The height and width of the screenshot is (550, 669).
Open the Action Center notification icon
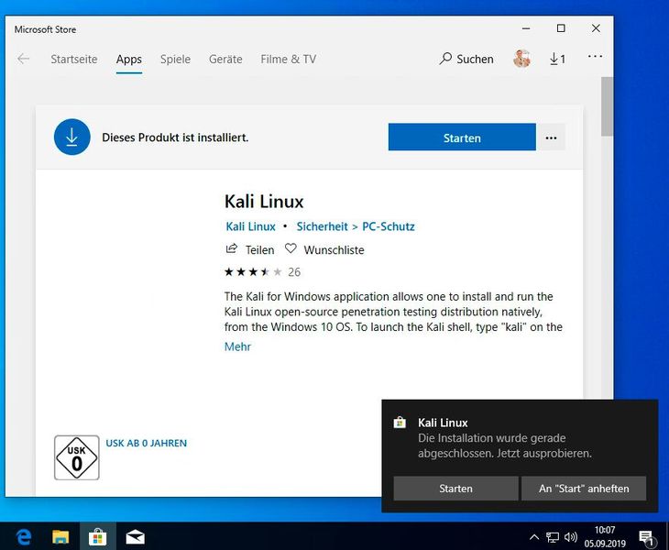(x=646, y=538)
